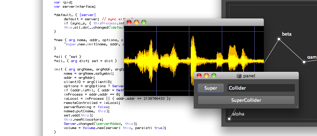
Task: Click the waveform window title bar
Action: 194,22
